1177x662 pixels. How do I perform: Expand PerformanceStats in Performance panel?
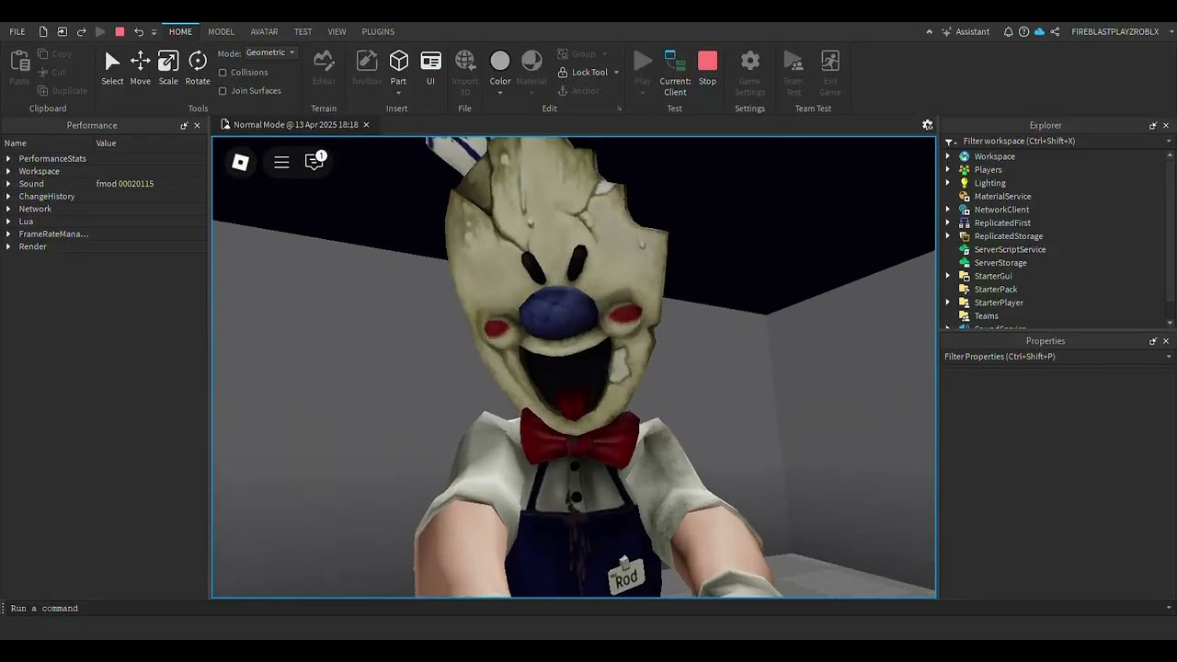pyautogui.click(x=8, y=159)
